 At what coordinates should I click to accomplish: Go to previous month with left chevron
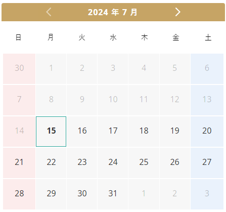pyautogui.click(x=49, y=12)
